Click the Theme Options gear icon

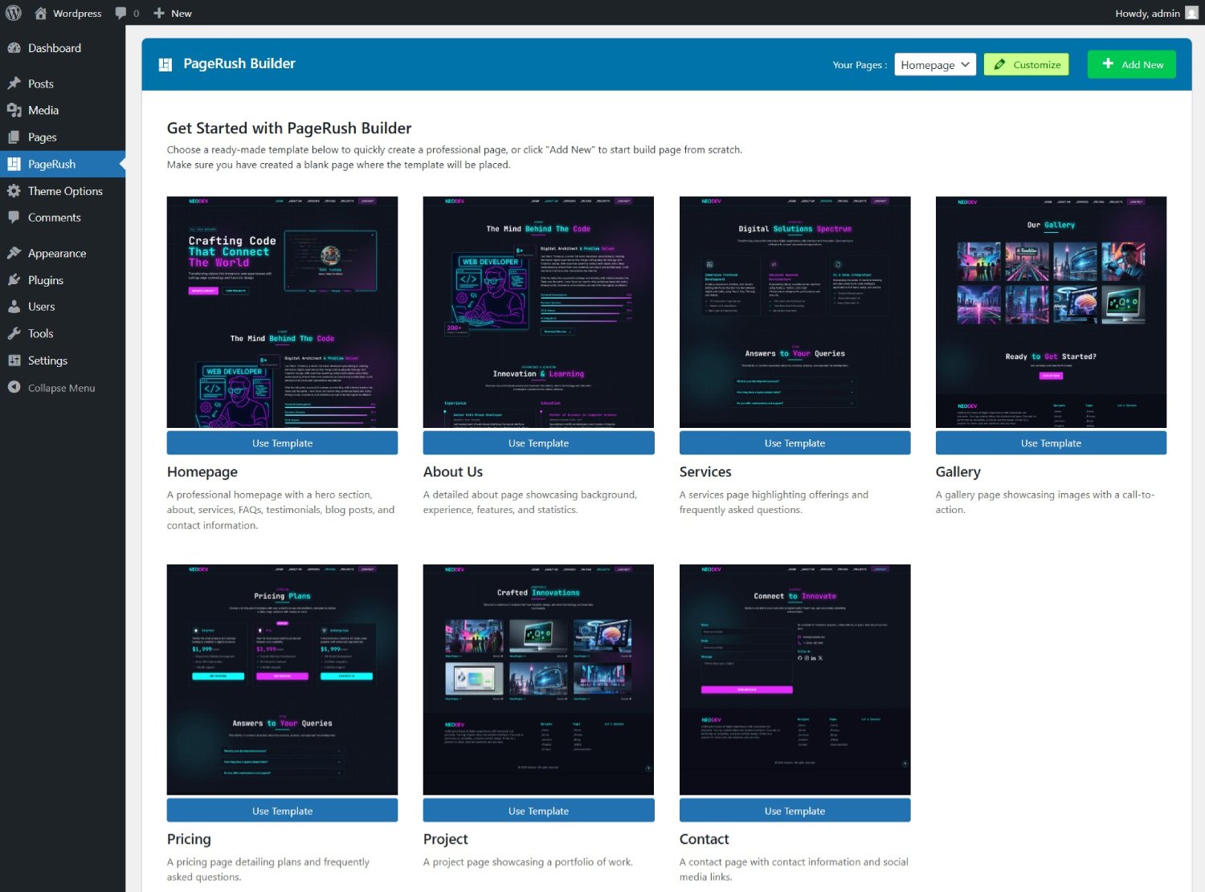(x=14, y=191)
